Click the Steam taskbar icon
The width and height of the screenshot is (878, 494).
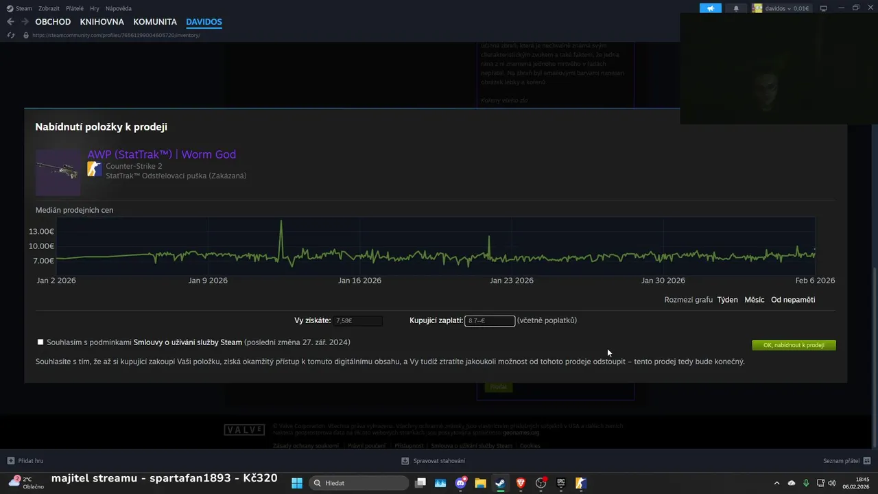pyautogui.click(x=500, y=483)
